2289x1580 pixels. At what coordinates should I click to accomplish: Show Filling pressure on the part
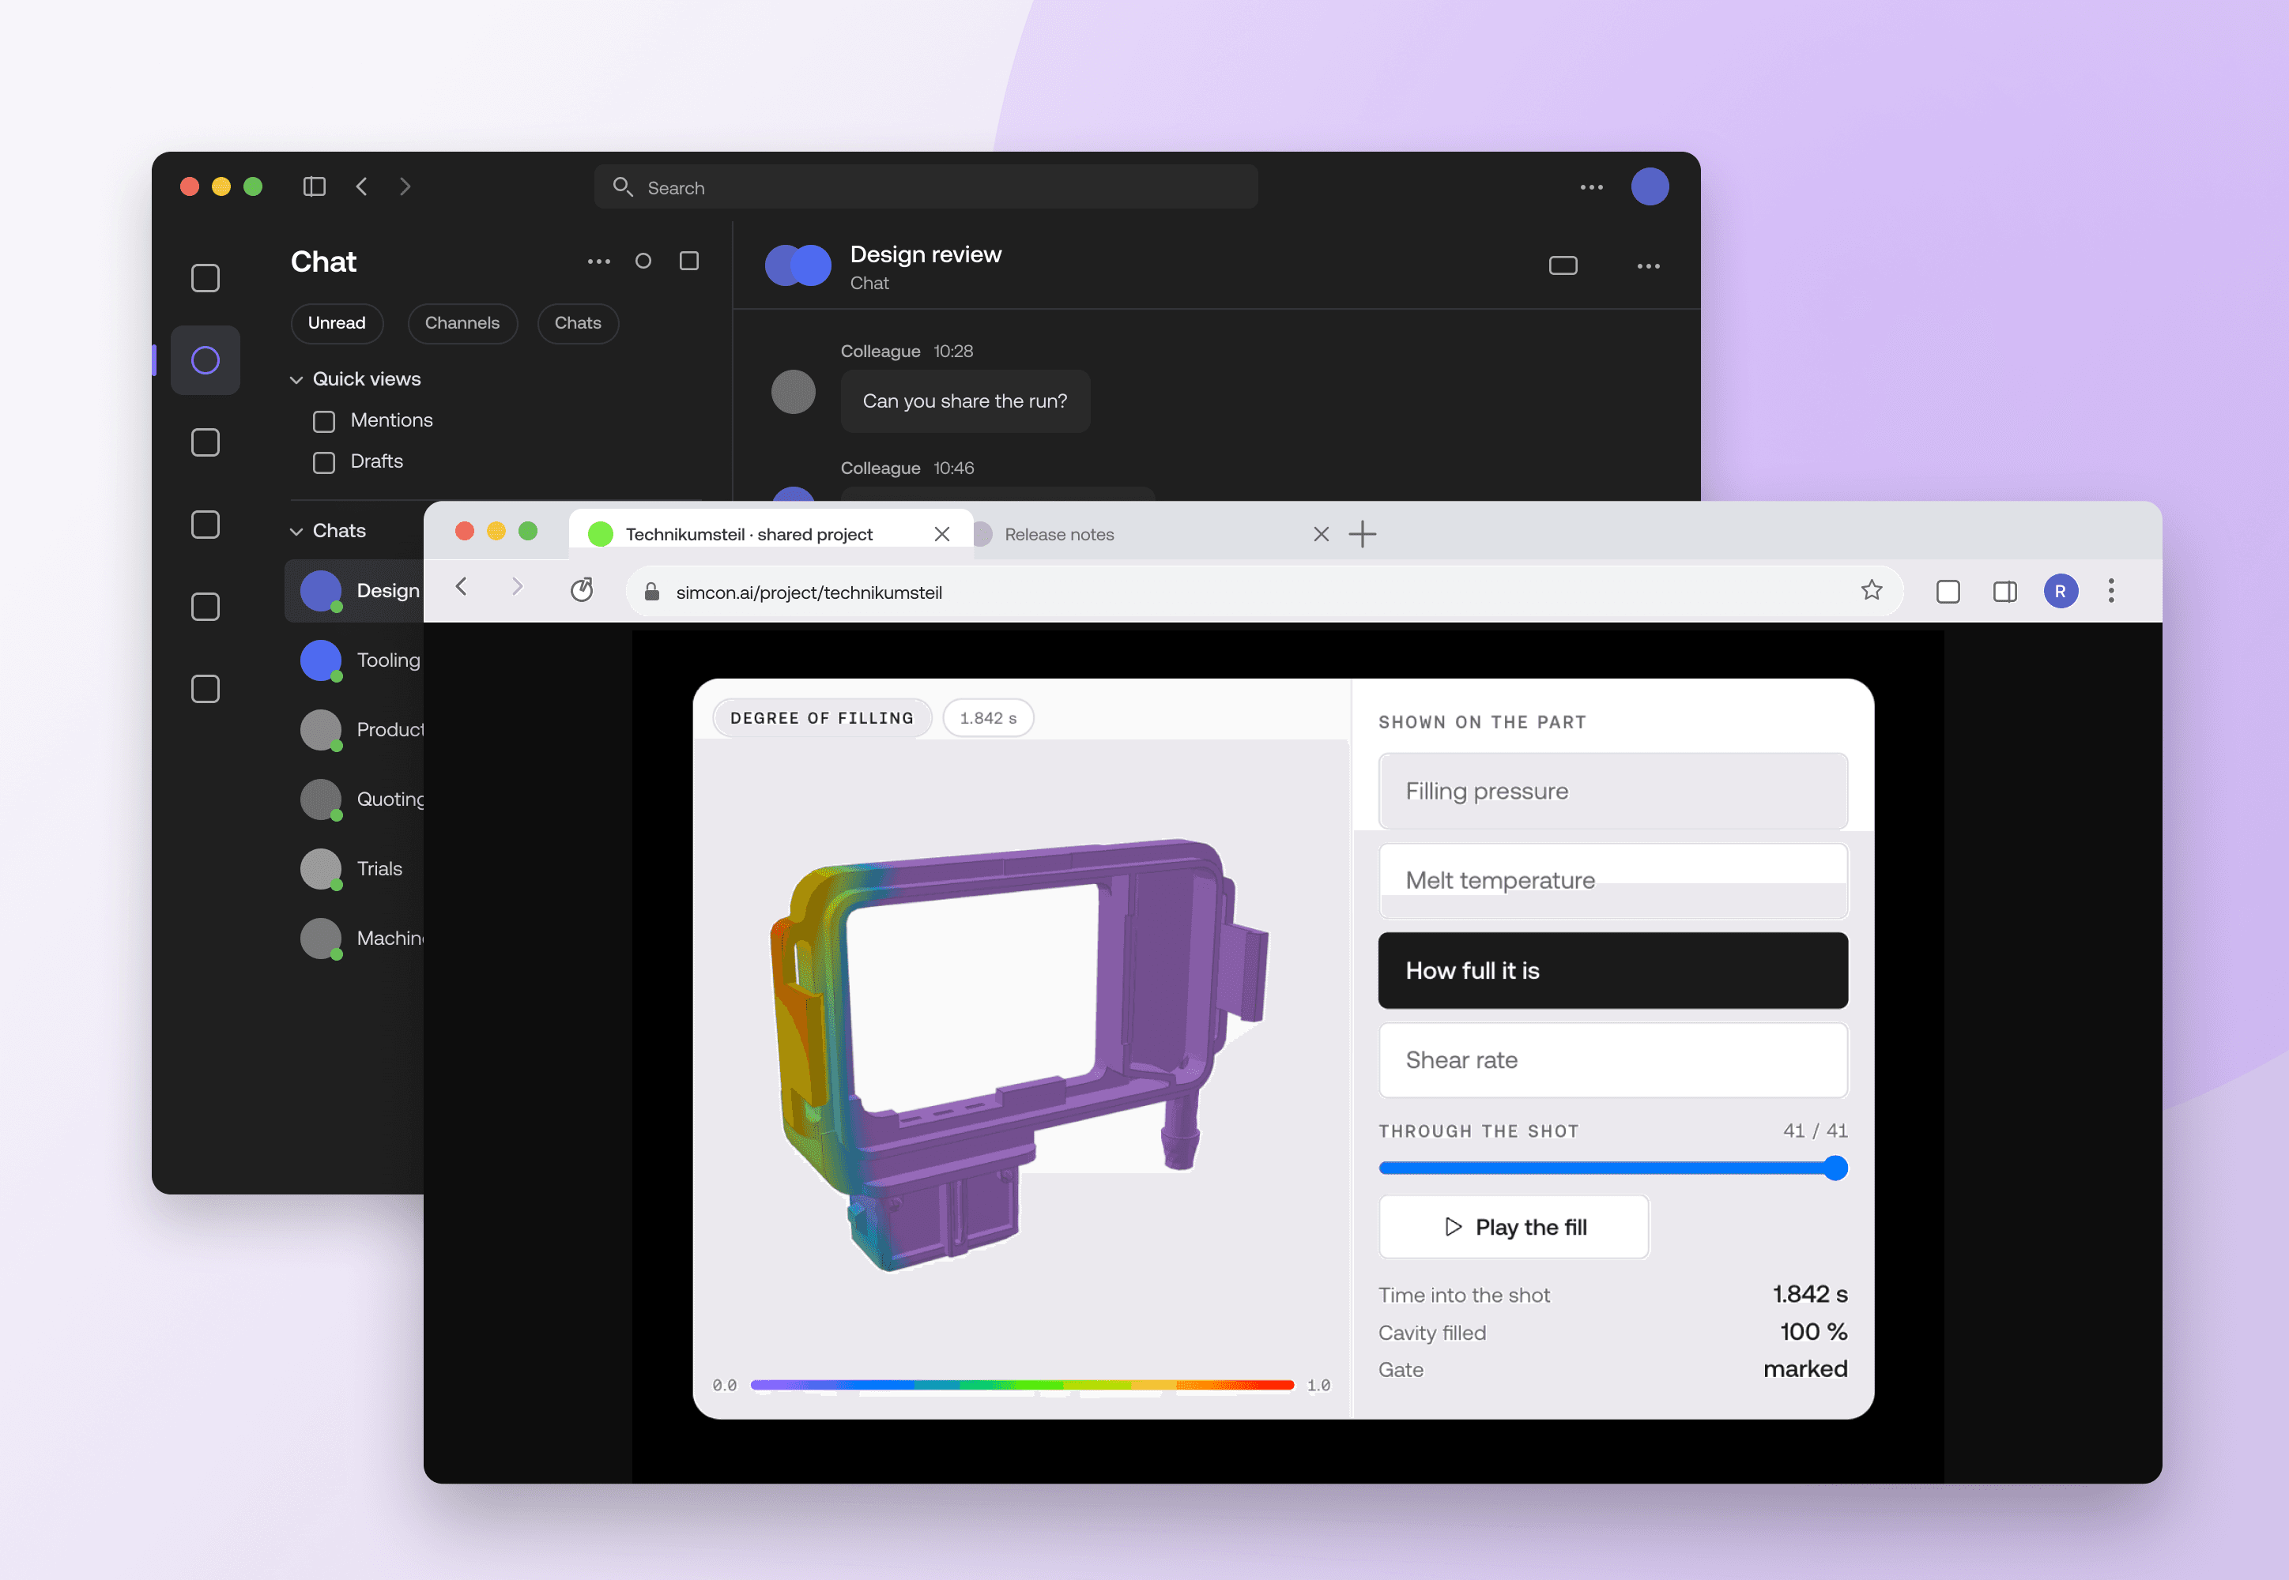(1612, 791)
